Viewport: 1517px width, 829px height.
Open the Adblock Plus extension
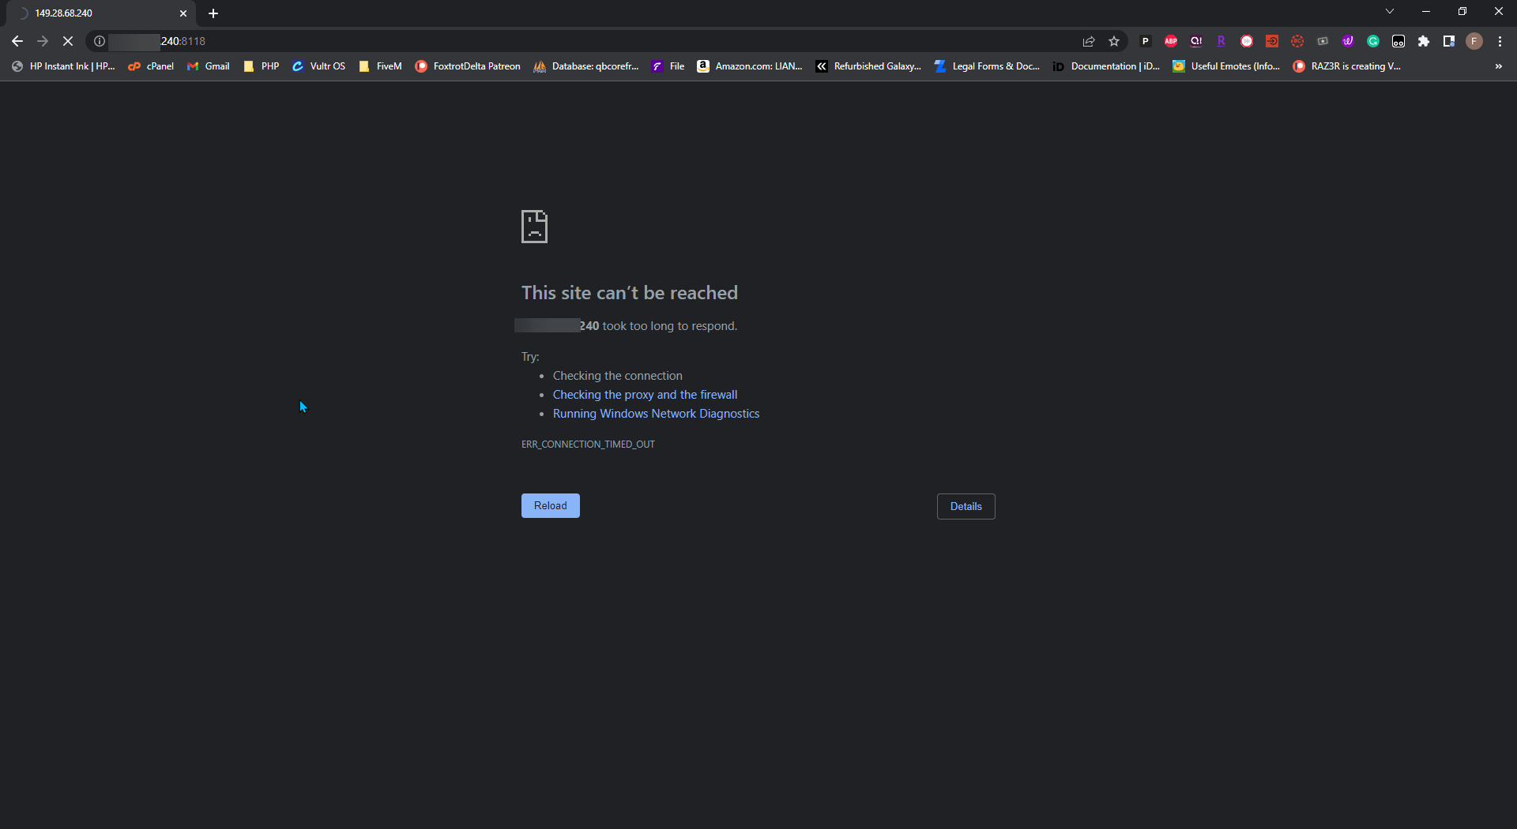point(1171,41)
